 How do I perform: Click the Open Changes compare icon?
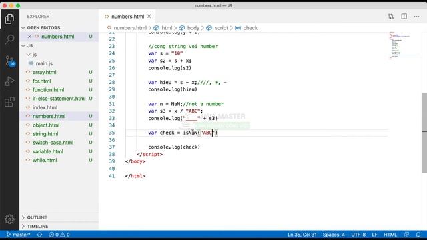click(391, 16)
